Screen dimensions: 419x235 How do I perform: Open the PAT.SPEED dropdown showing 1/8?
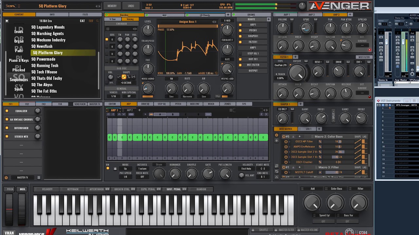click(x=125, y=177)
